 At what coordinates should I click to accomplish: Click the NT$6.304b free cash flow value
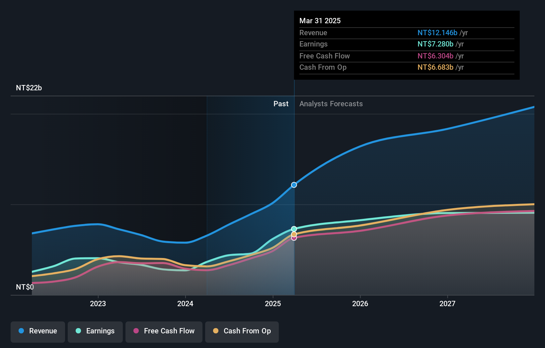click(435, 56)
